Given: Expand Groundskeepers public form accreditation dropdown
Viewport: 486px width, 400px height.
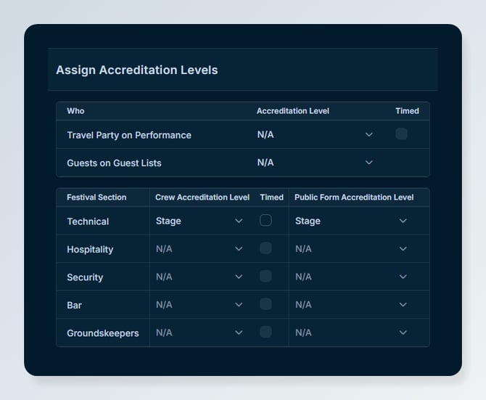Looking at the screenshot, I should (351, 332).
